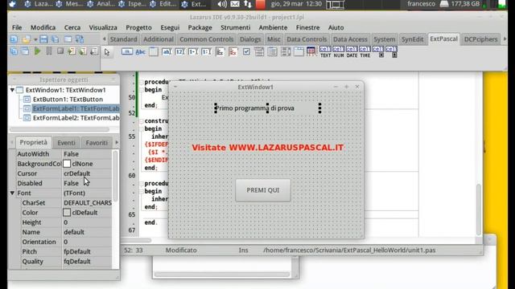The image size is (515, 289).
Task: Click the Step Over debug icon
Action: [83, 51]
